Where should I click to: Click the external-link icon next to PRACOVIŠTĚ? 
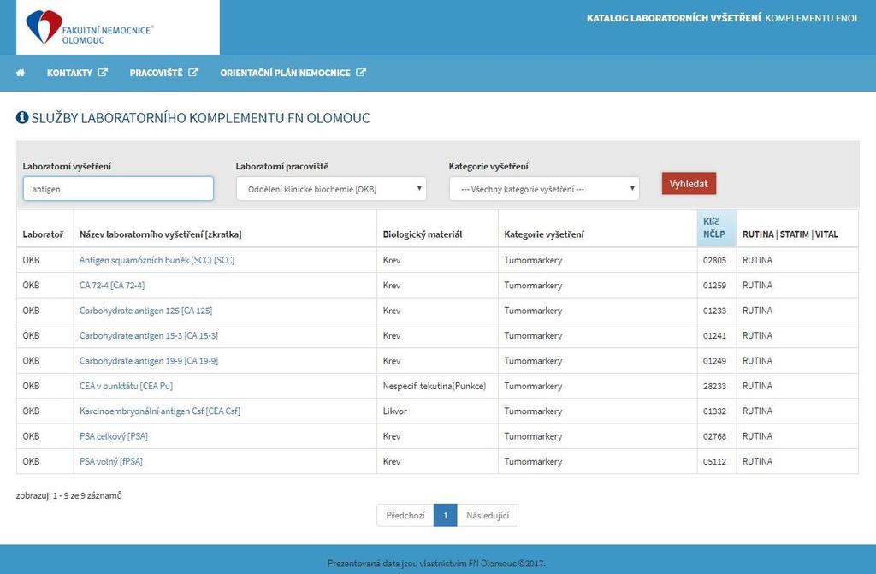(x=193, y=72)
